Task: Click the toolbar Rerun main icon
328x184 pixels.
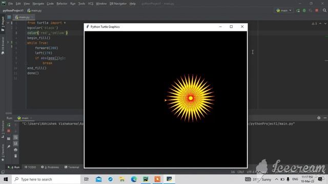Action: [x=298, y=10]
